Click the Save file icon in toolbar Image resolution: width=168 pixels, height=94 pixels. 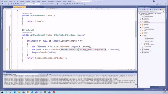click(13, 4)
